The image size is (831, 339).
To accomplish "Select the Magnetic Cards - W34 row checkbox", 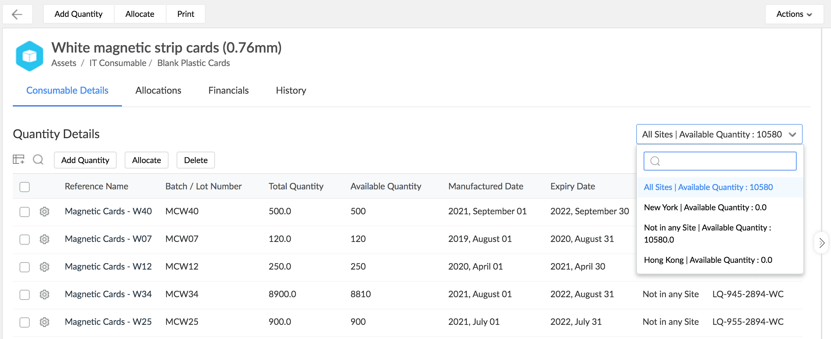I will pos(25,295).
